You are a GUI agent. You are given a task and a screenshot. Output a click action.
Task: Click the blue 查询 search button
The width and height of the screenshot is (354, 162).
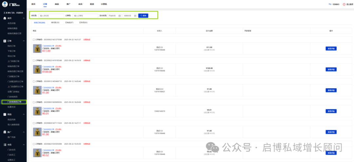click(143, 15)
